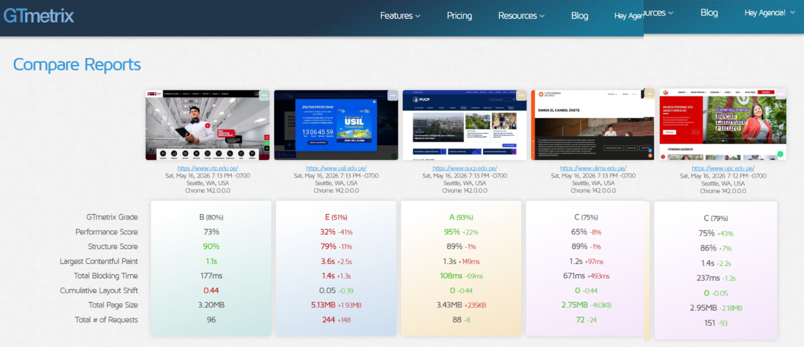Select the 244 requests value
The width and height of the screenshot is (804, 347).
[328, 320]
